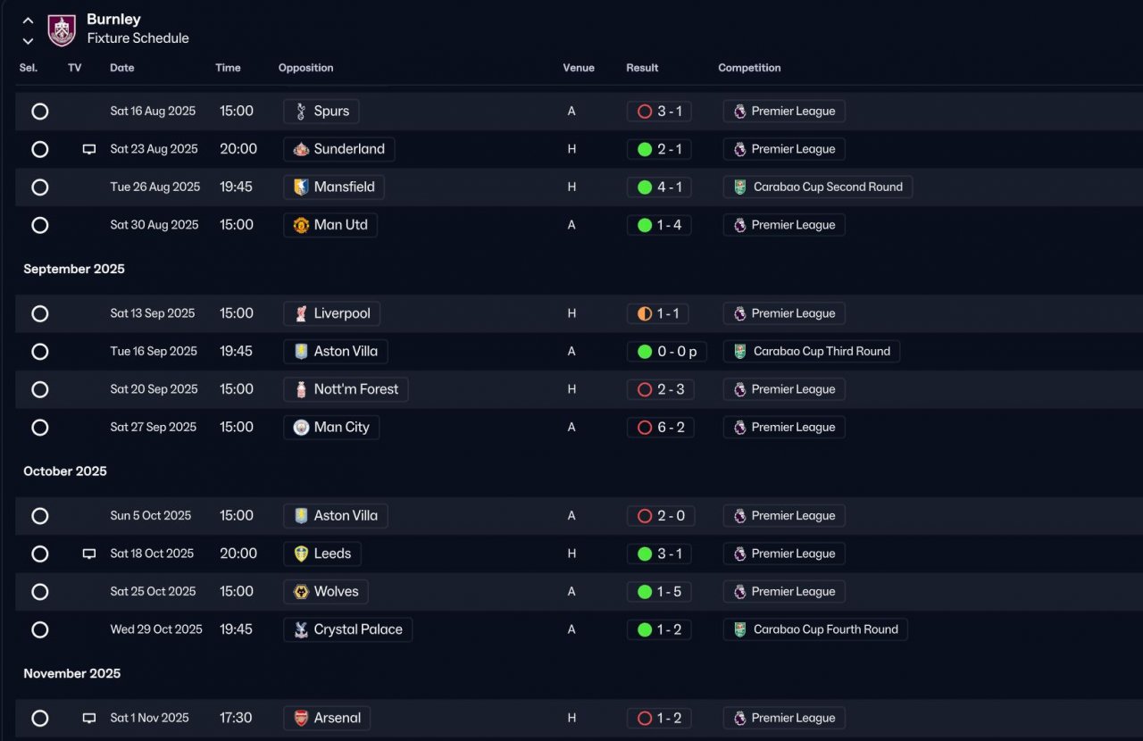Click the Man Utd club badge
The width and height of the screenshot is (1143, 741).
(301, 225)
